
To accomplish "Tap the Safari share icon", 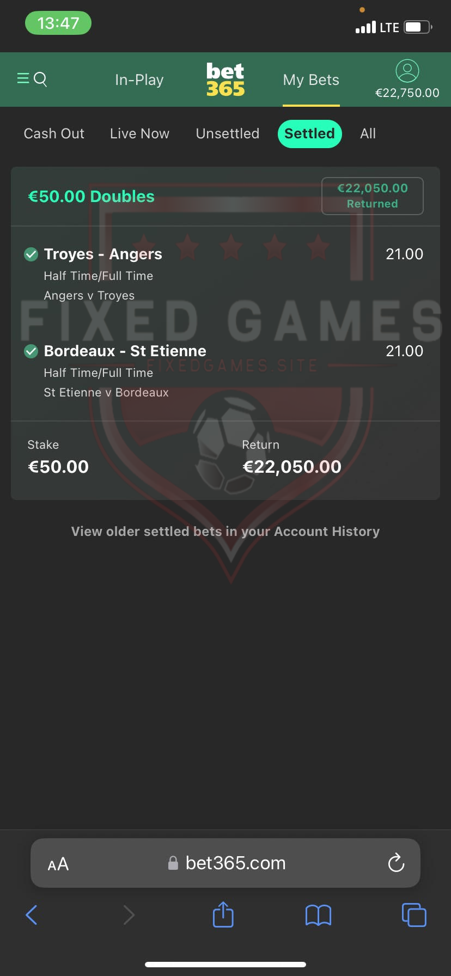I will coord(223,914).
